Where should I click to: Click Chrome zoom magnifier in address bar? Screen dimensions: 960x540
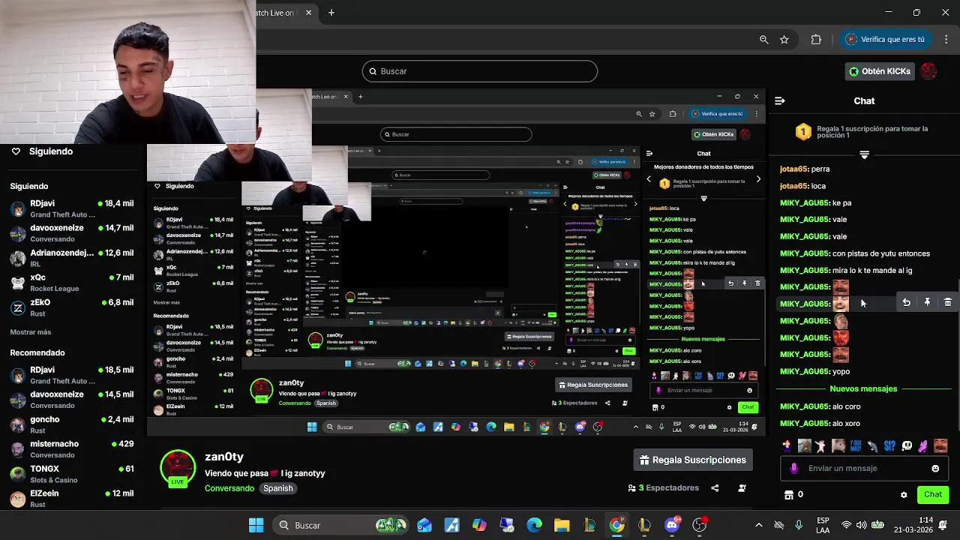[x=763, y=40]
